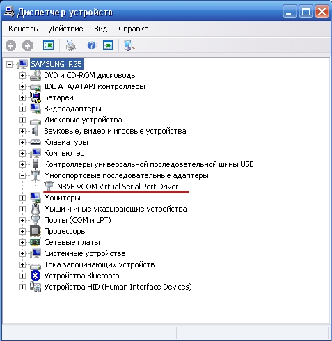The image size is (332, 341).
Task: Open the Справка menu
Action: pos(134,29)
